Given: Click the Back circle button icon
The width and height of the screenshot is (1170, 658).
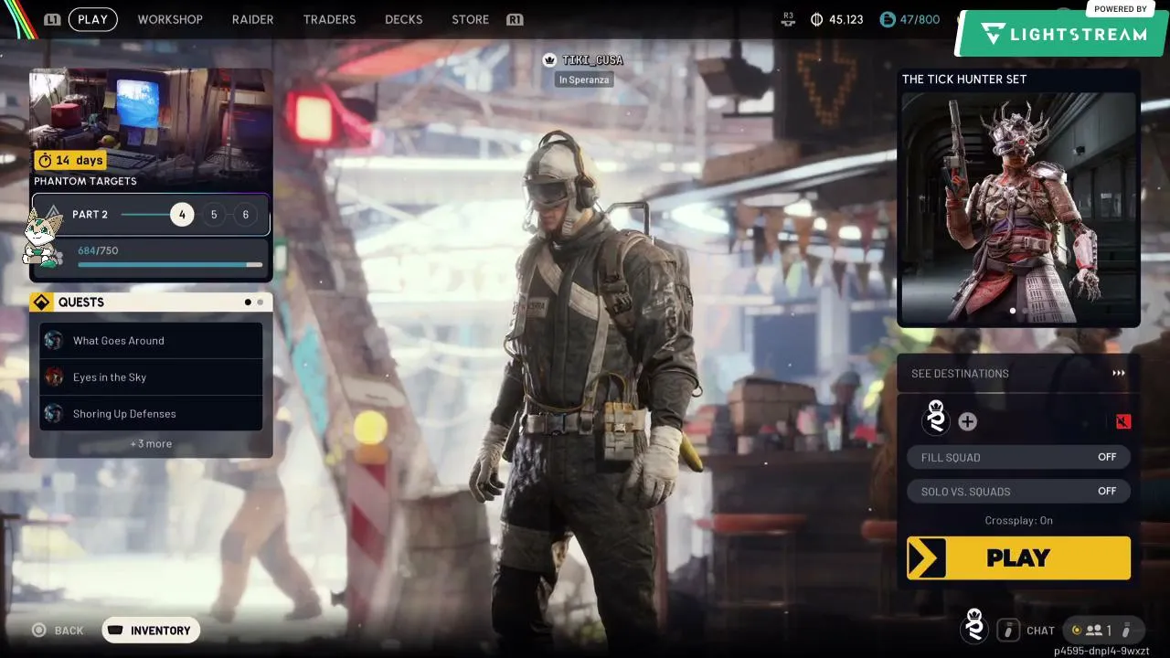Looking at the screenshot, I should pos(39,630).
